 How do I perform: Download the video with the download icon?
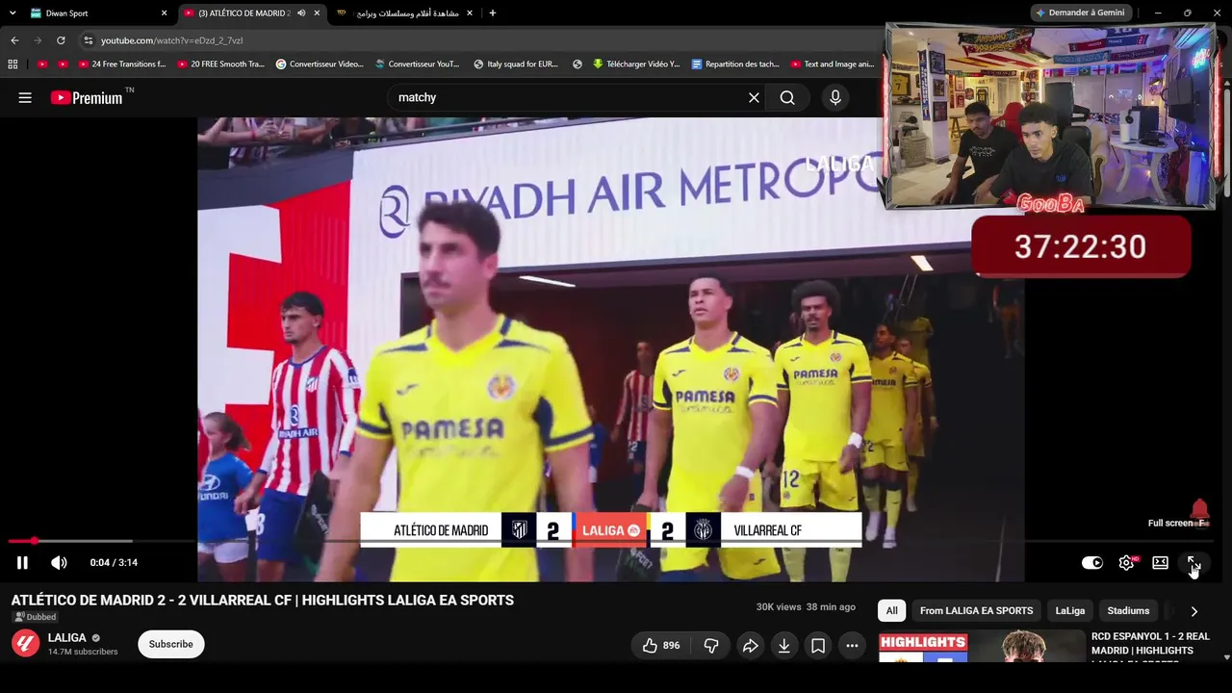click(784, 646)
